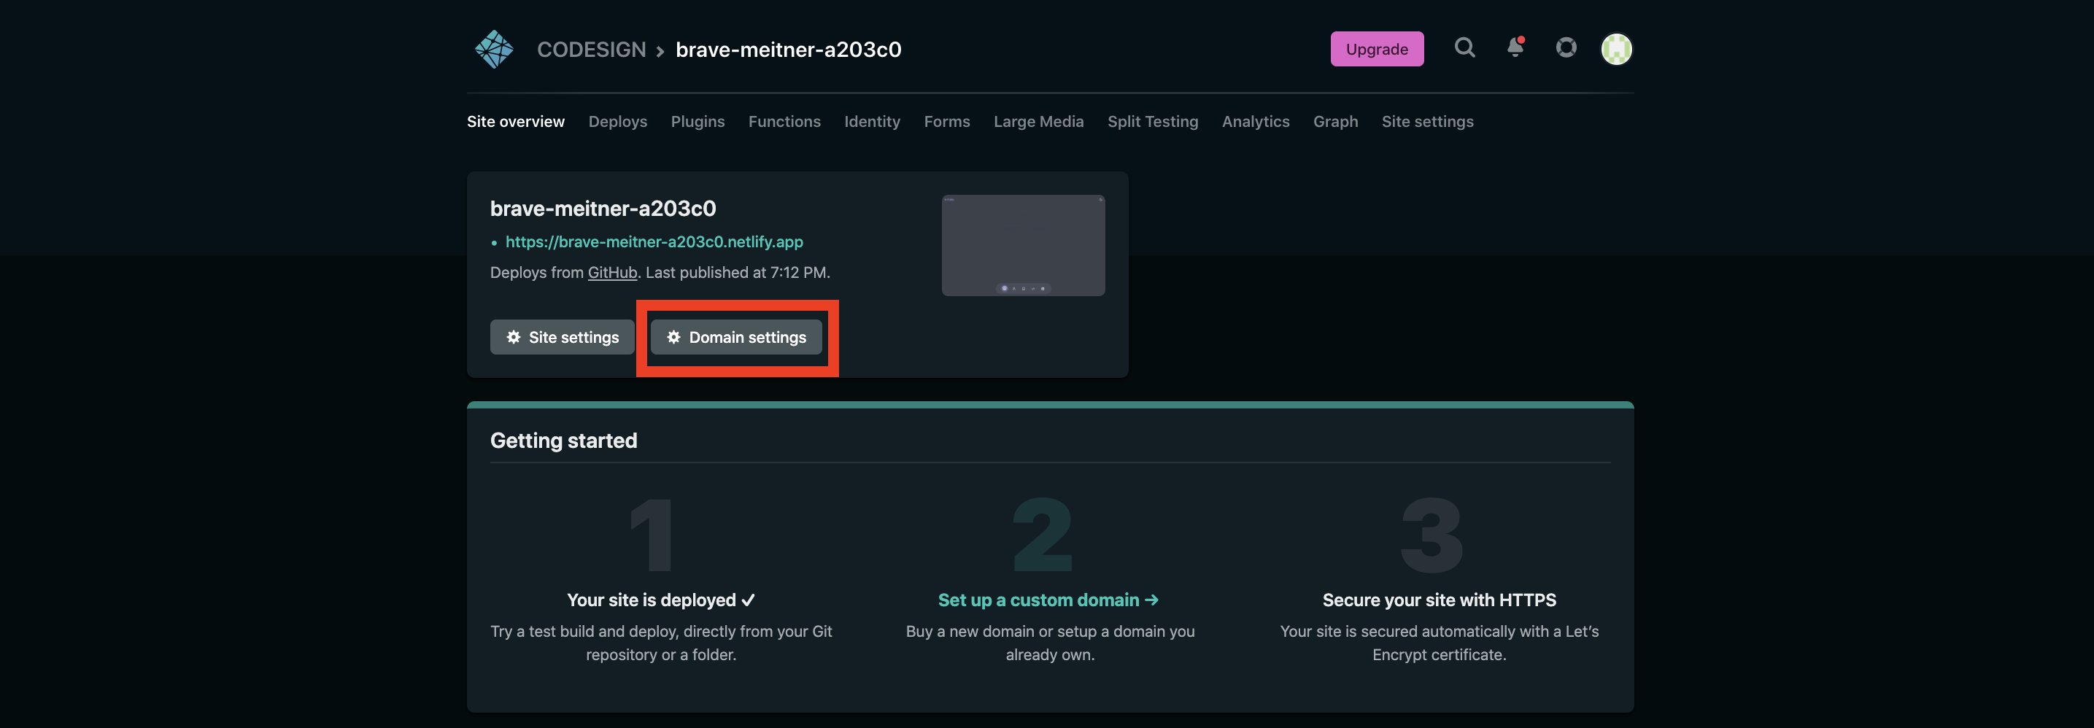Open the user avatar menu
Image resolution: width=2094 pixels, height=728 pixels.
pyautogui.click(x=1616, y=49)
